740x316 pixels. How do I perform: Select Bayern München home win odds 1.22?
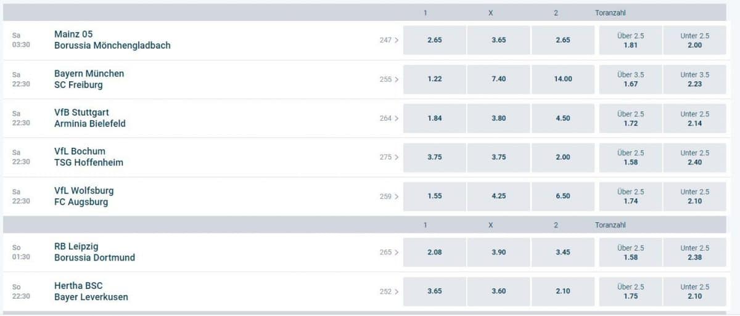[434, 79]
